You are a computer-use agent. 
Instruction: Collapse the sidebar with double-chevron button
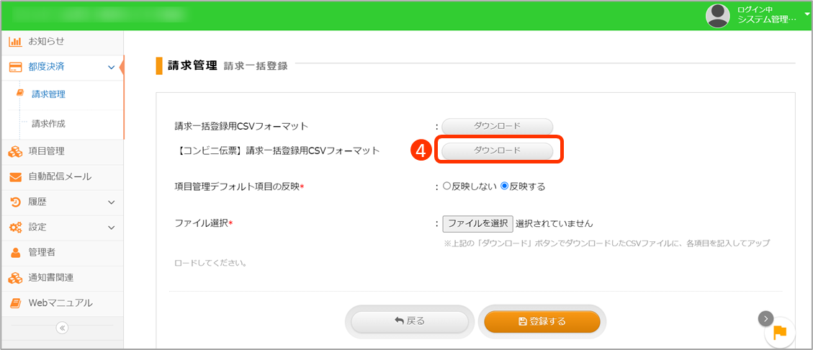[62, 328]
